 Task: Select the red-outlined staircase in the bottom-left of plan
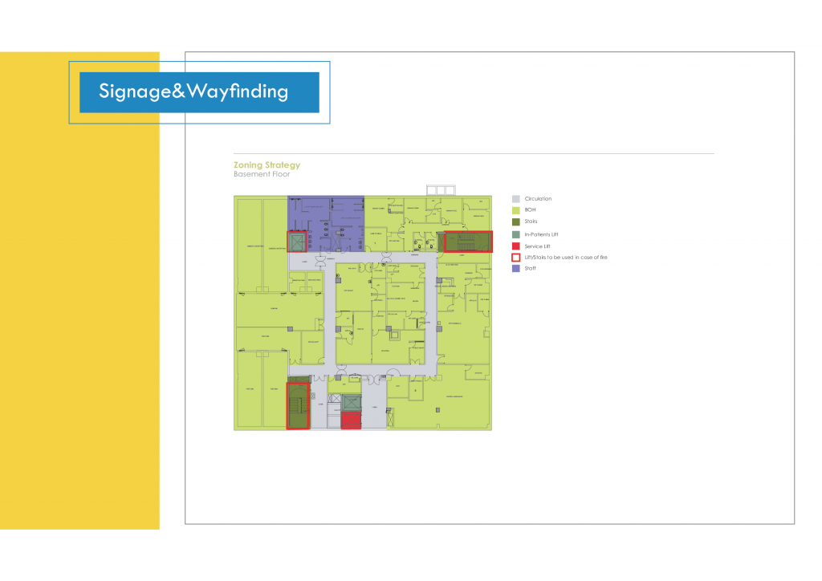tap(298, 406)
